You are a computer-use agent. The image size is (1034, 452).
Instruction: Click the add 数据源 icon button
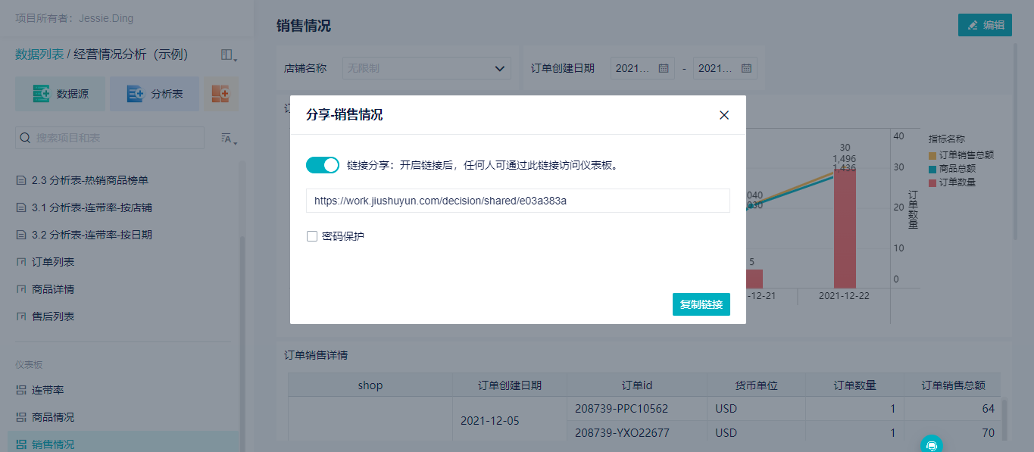tap(42, 94)
